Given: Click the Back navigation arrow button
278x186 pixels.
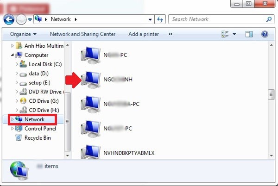Looking at the screenshot, I should tap(8, 19).
